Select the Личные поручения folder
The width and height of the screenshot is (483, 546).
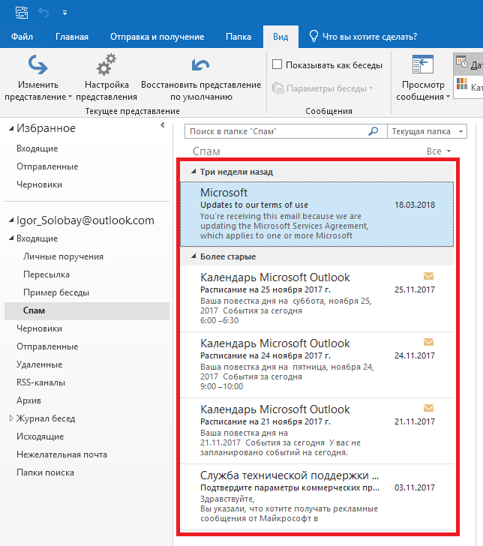[64, 256]
